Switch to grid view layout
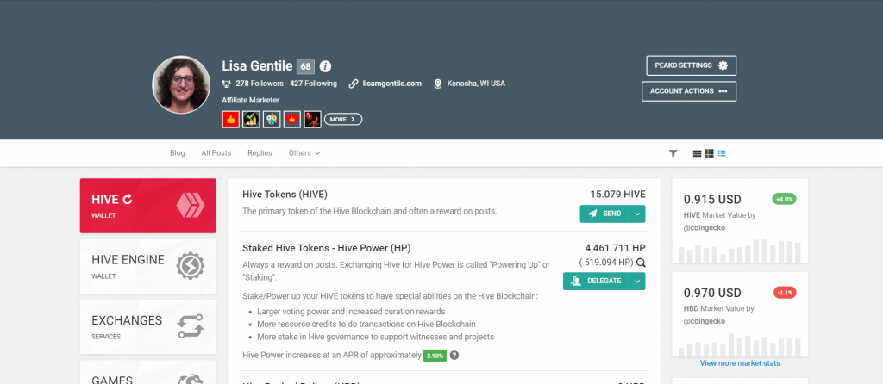 pyautogui.click(x=710, y=153)
